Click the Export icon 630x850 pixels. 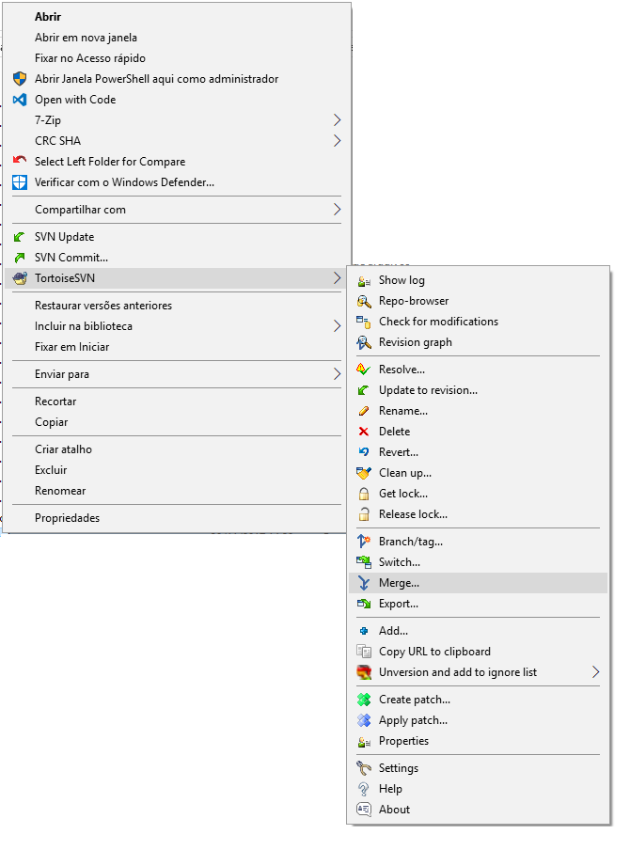click(364, 604)
